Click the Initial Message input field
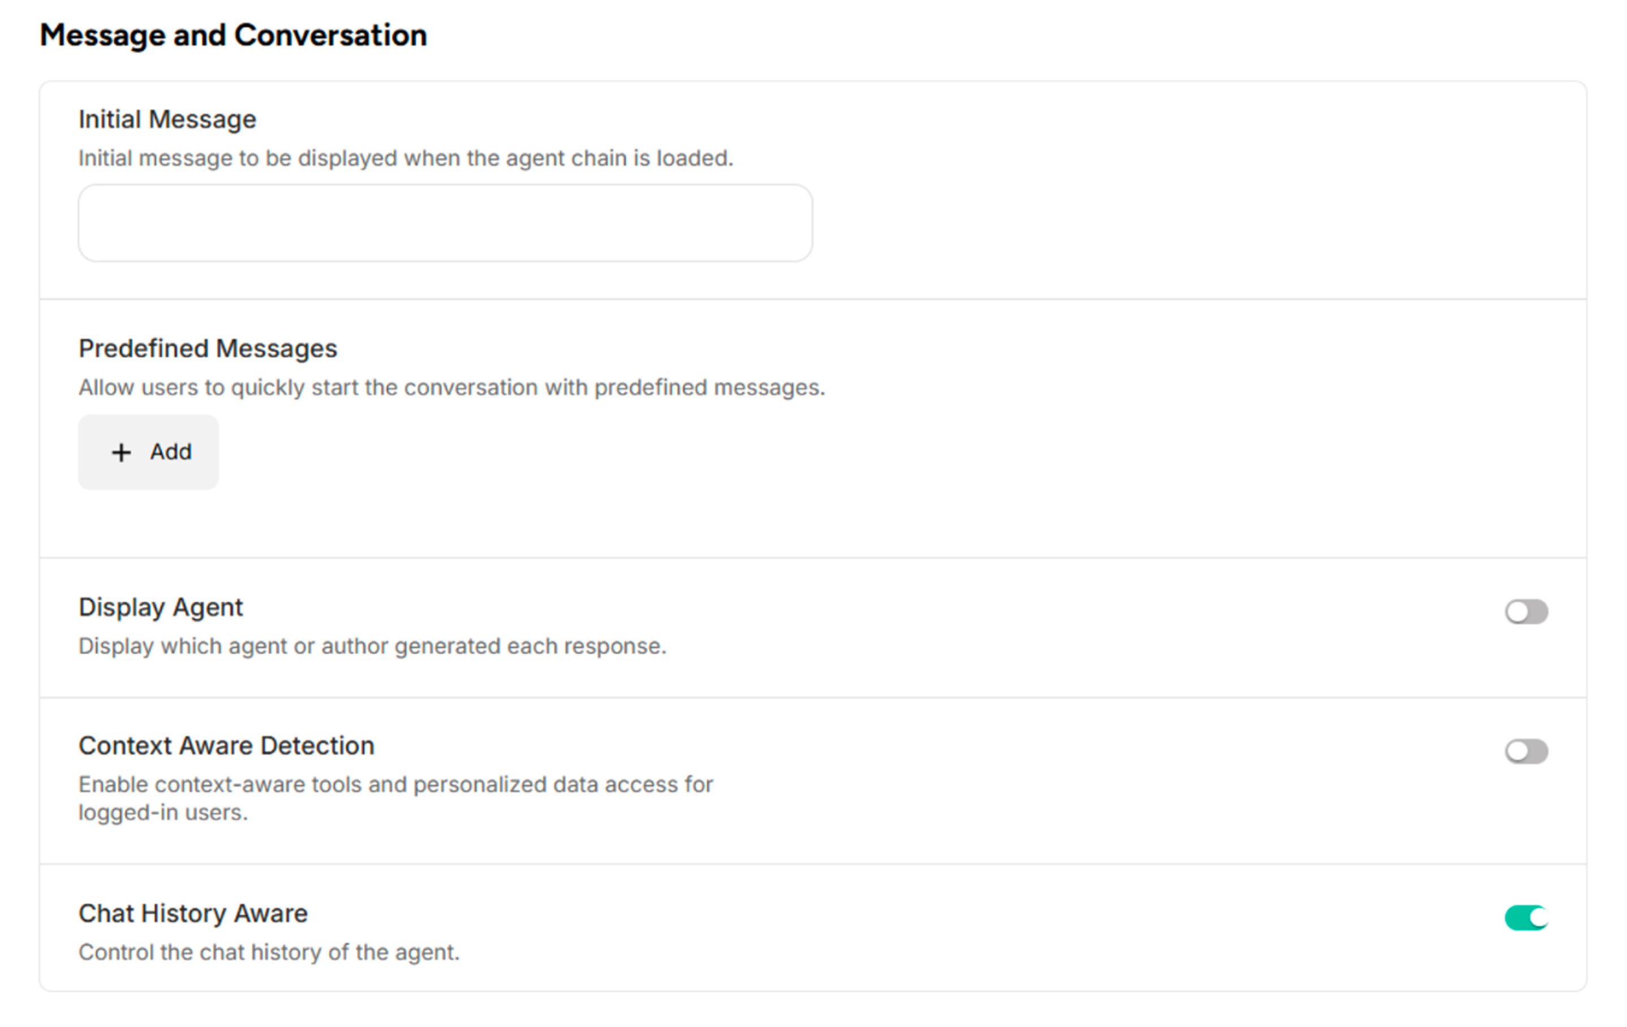The height and width of the screenshot is (1027, 1627). point(445,223)
